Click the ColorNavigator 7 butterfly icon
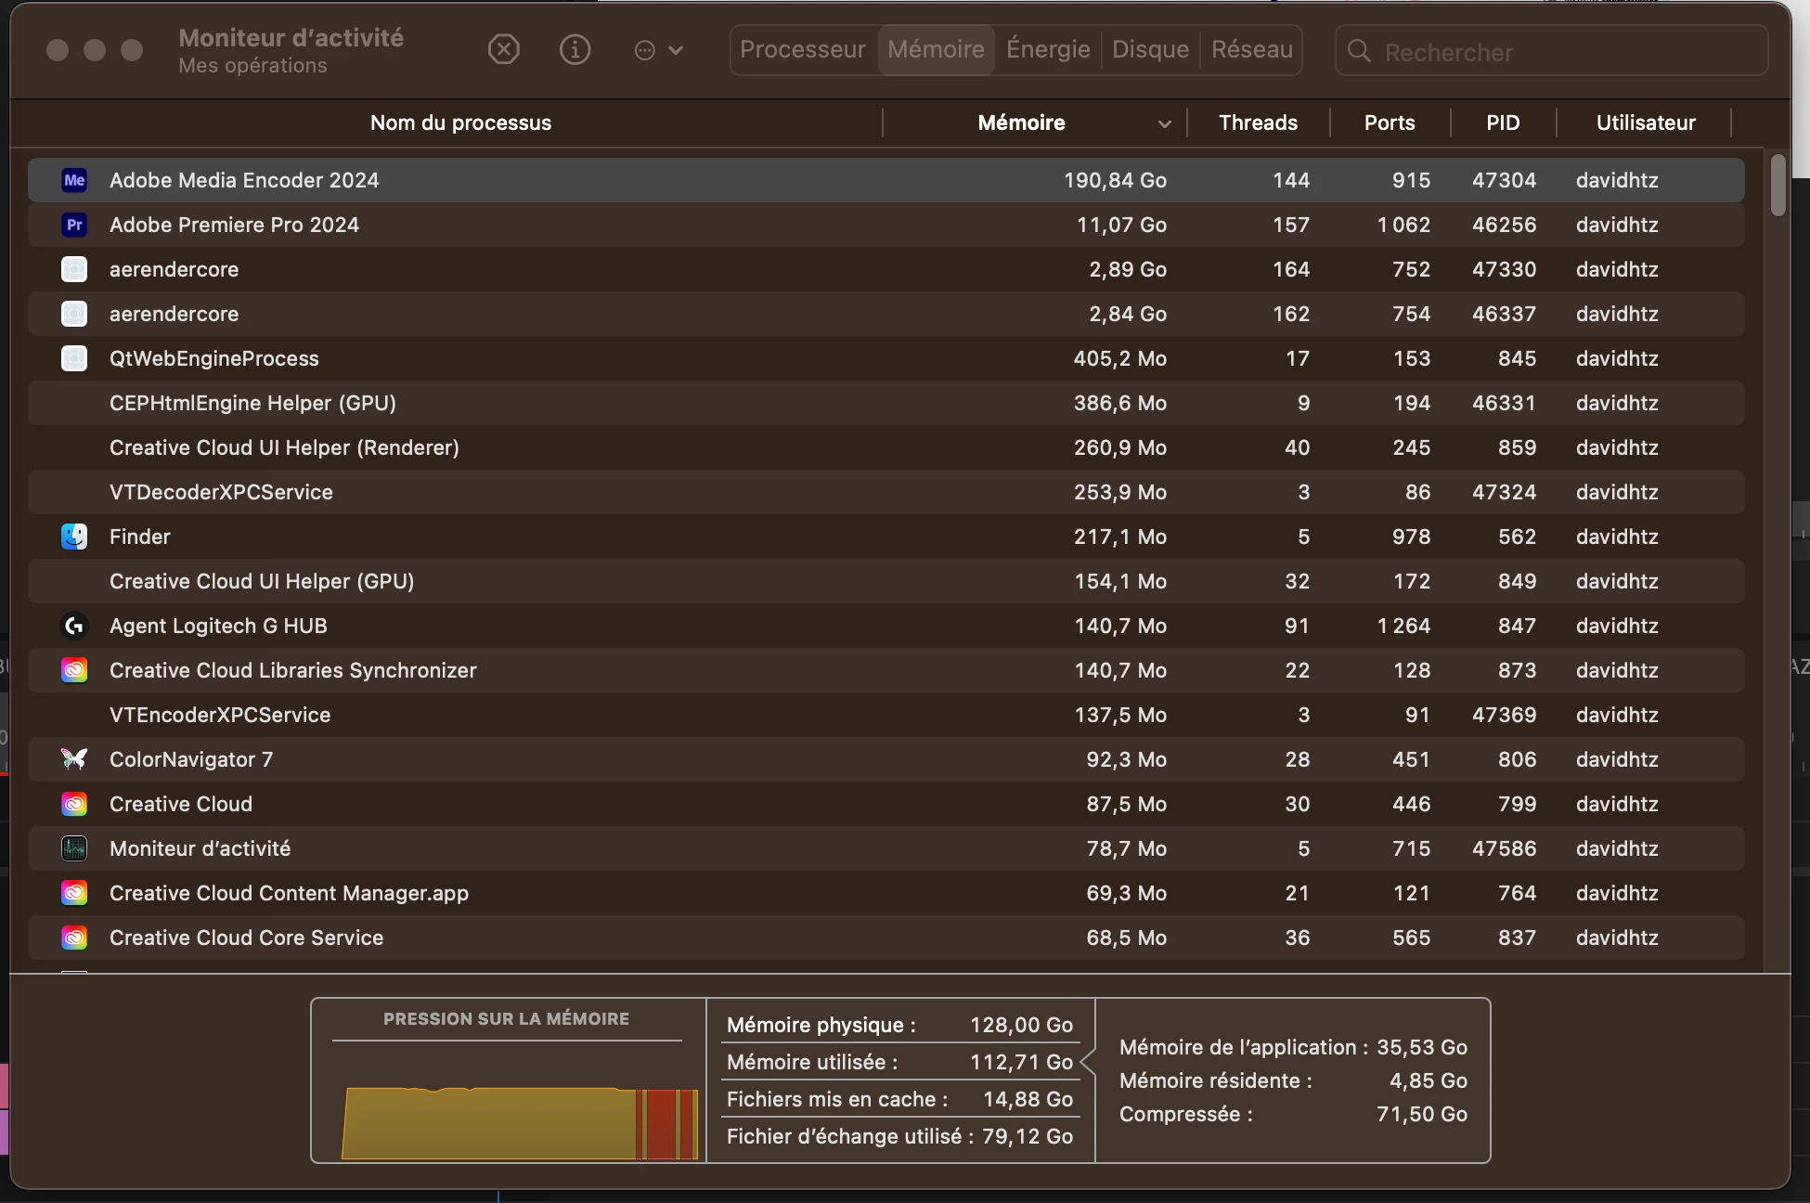Screen dimensions: 1810x1203 coord(74,759)
